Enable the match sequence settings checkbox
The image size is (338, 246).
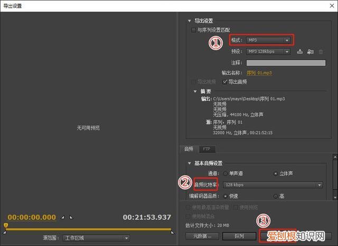point(193,30)
